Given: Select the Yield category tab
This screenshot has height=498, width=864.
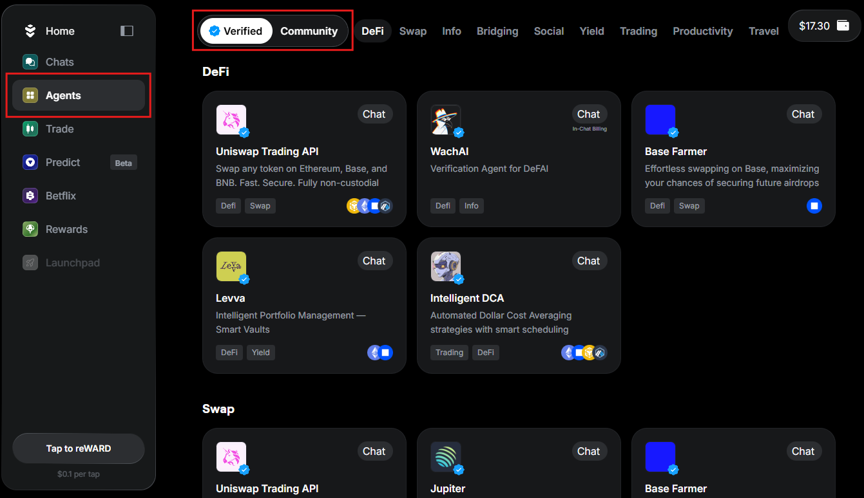Looking at the screenshot, I should pyautogui.click(x=591, y=31).
